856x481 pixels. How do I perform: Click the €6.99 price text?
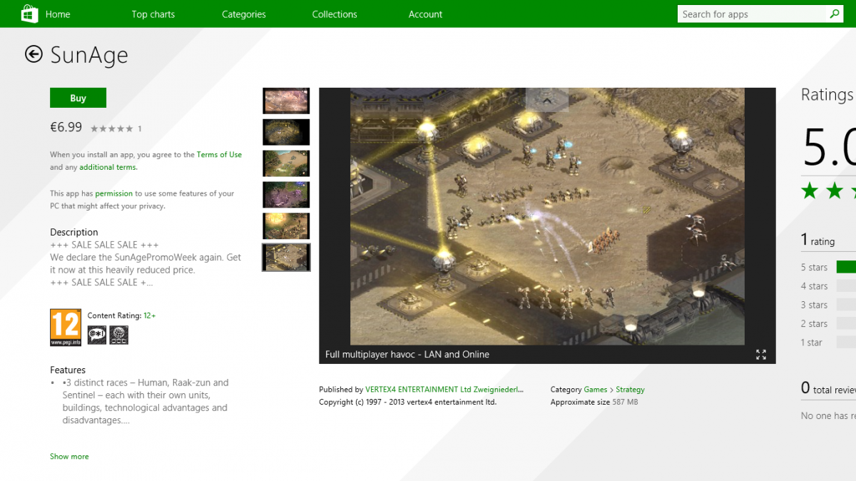[x=66, y=127]
